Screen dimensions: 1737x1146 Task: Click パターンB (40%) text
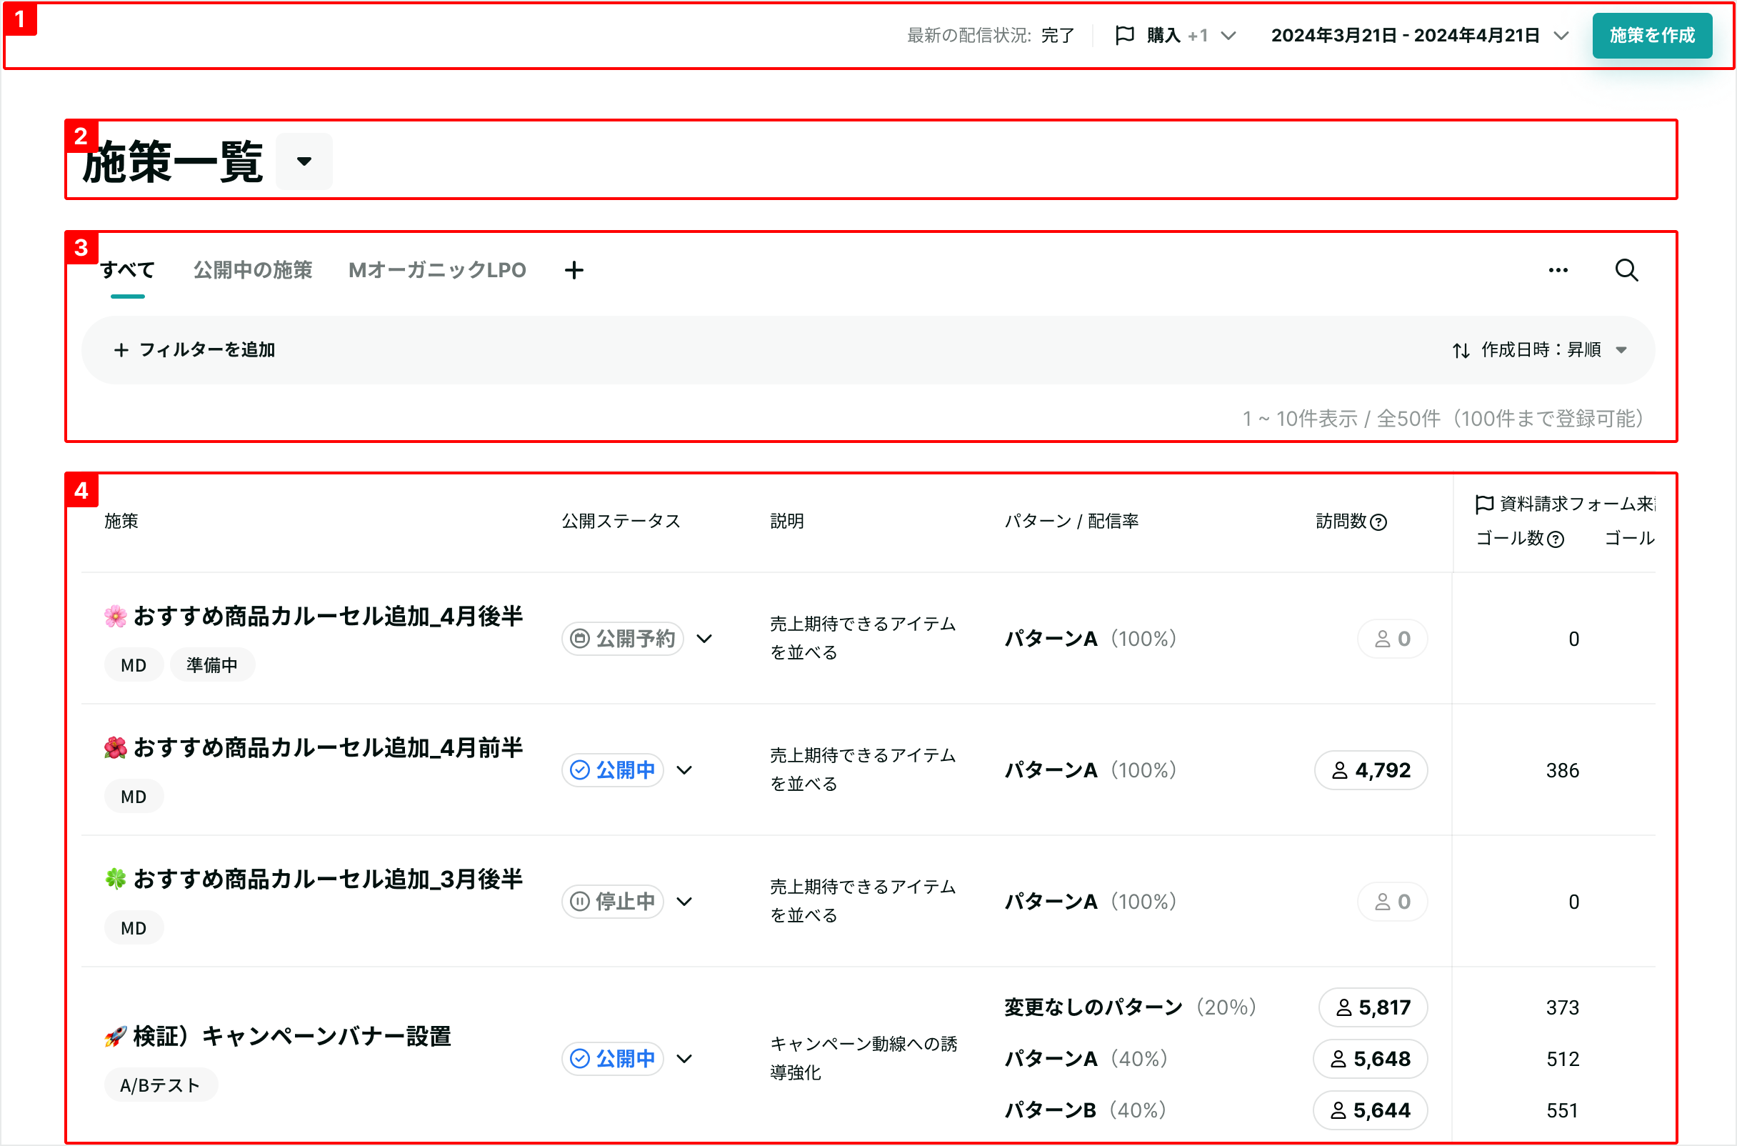click(x=1086, y=1111)
